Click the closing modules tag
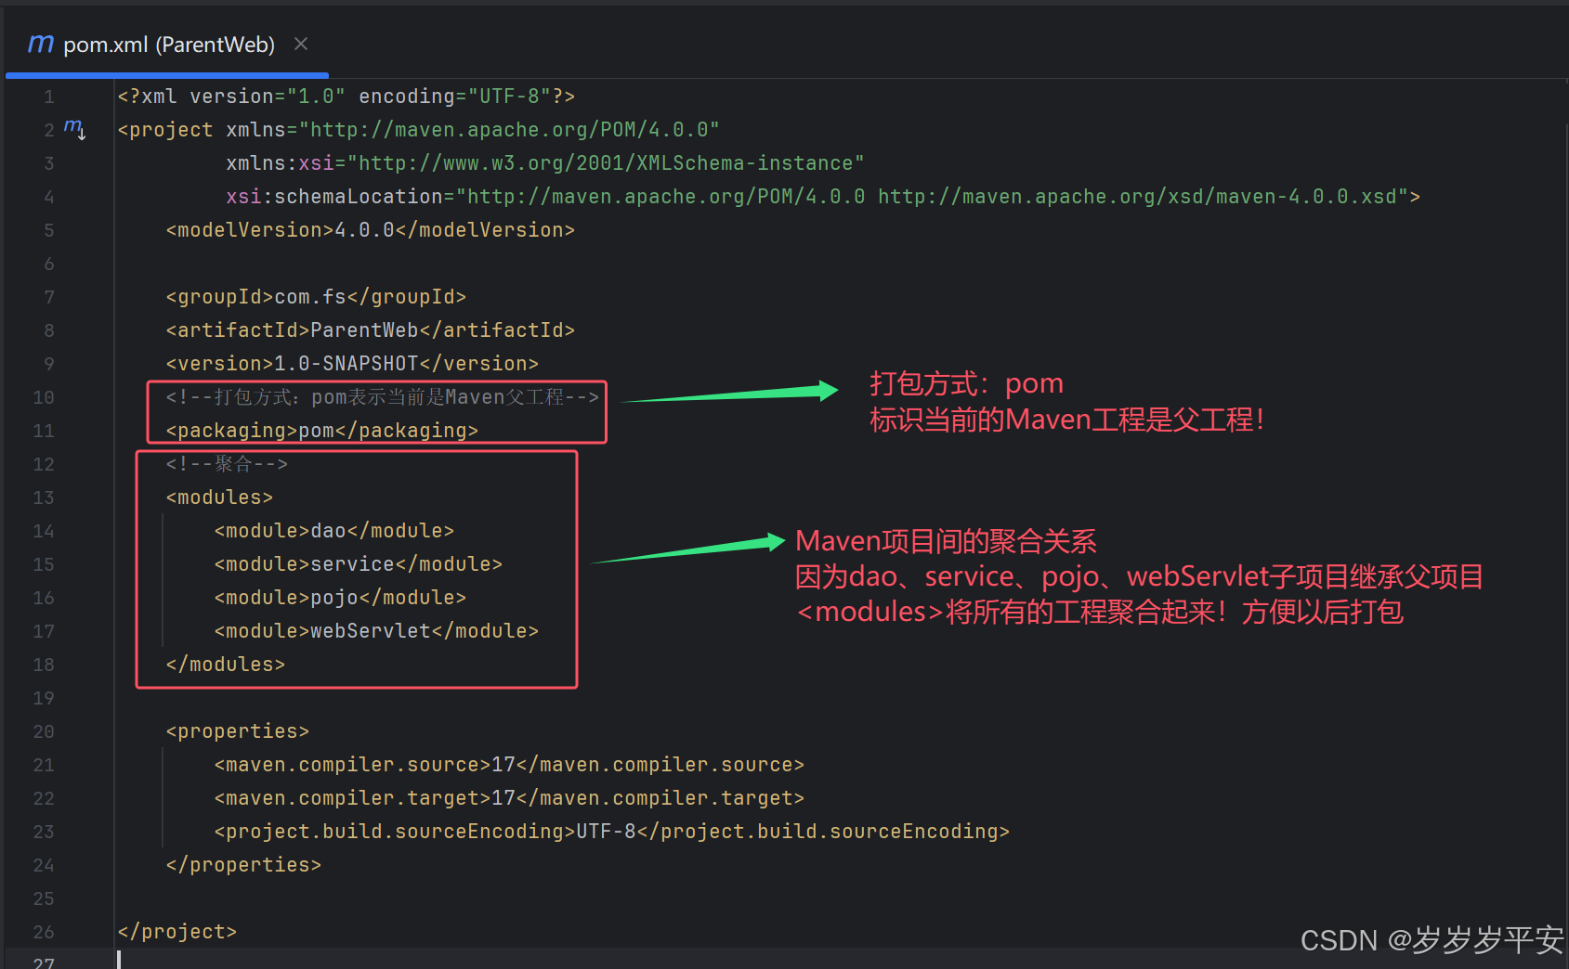 [x=226, y=665]
